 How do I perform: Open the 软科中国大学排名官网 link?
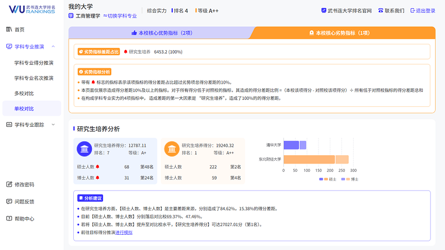(350, 11)
